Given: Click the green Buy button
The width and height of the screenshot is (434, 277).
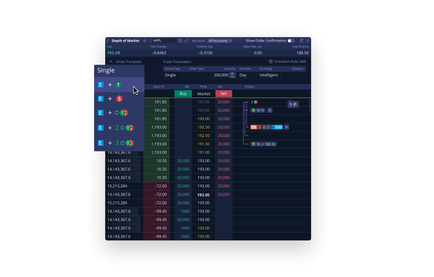Looking at the screenshot, I should [183, 94].
